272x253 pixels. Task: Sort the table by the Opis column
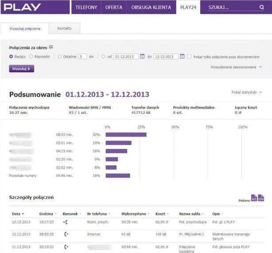click(x=218, y=214)
